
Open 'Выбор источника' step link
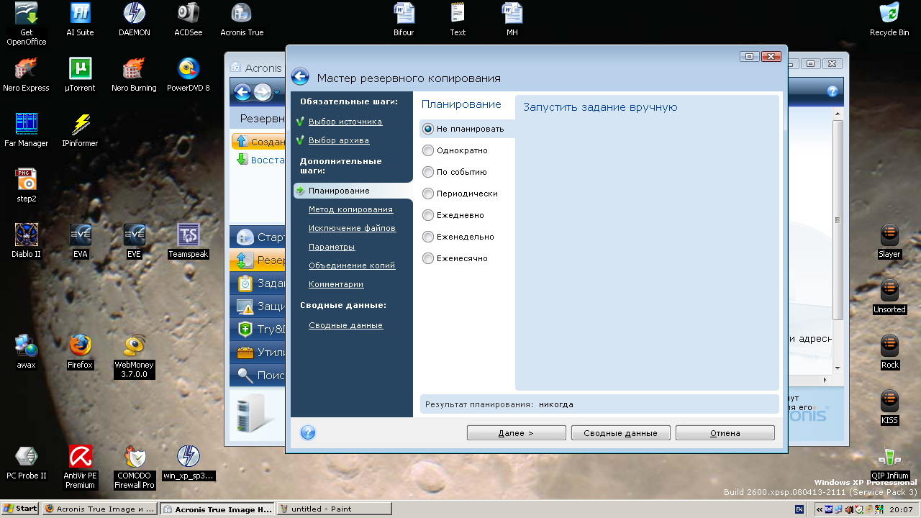[x=345, y=122]
